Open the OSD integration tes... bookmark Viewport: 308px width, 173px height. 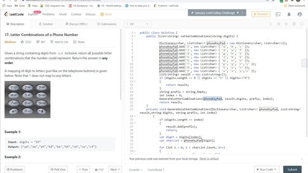point(53,6)
